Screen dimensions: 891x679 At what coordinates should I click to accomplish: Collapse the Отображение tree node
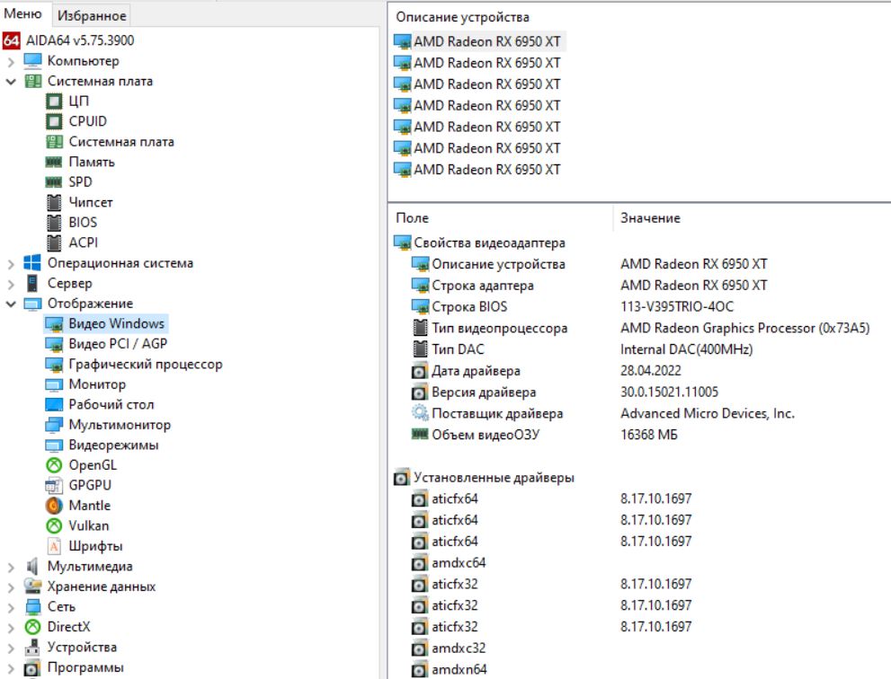pyautogui.click(x=11, y=304)
